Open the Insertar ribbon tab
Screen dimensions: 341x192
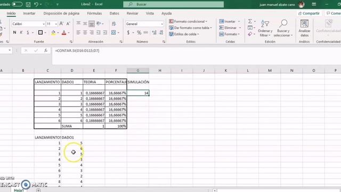click(x=29, y=13)
